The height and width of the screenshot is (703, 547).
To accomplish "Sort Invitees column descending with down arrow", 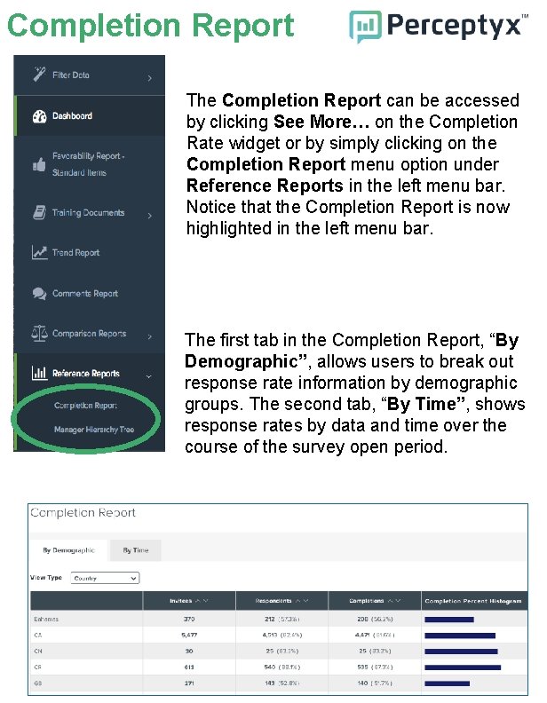I will coord(205,601).
